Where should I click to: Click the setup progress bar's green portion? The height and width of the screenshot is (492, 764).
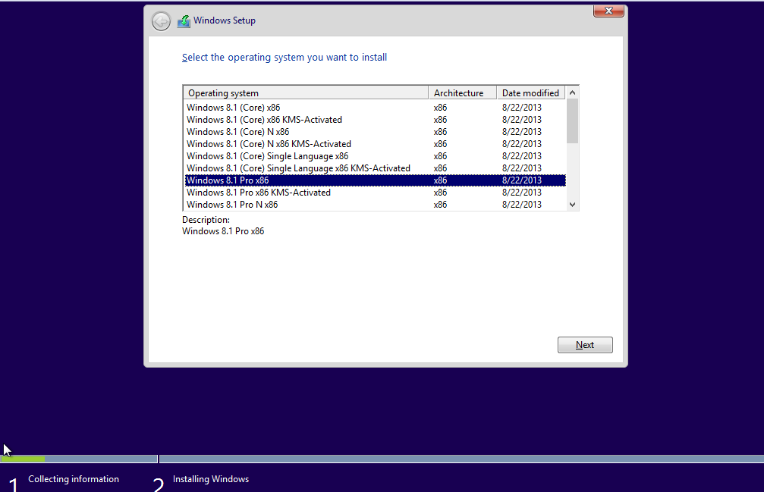[x=23, y=459]
